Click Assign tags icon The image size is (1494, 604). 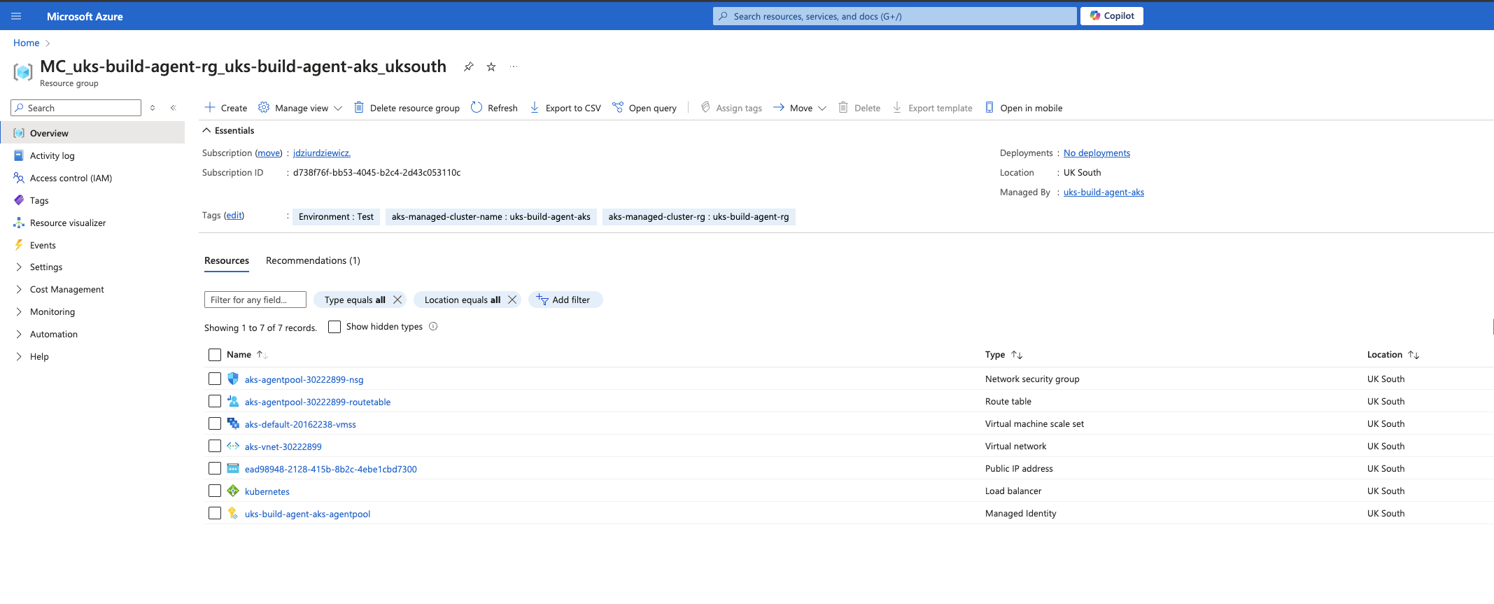pos(705,107)
